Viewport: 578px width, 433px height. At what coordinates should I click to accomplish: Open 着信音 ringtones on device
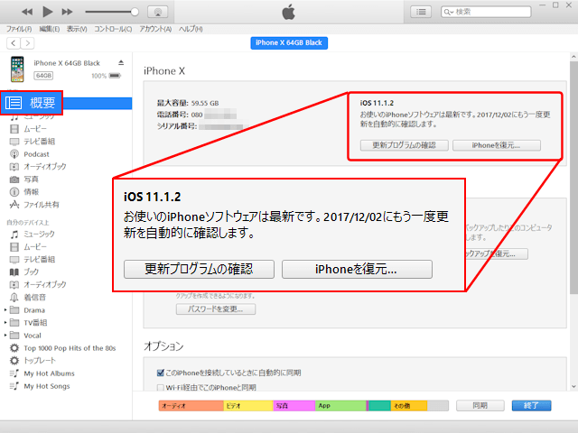[34, 298]
